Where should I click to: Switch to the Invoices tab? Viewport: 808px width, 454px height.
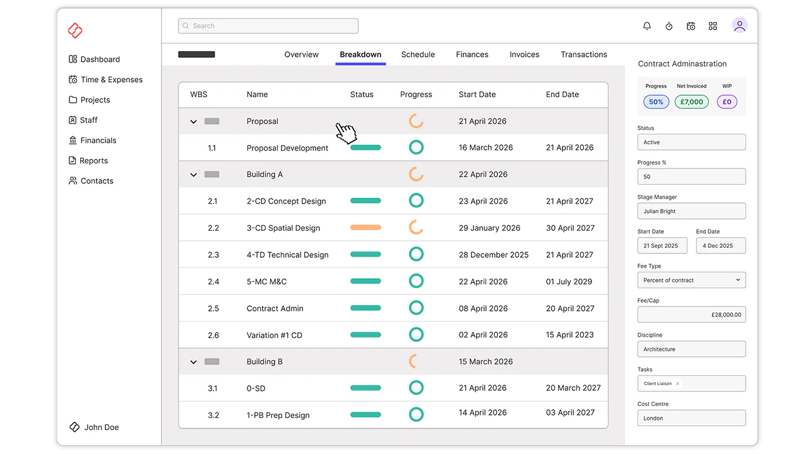pos(525,54)
